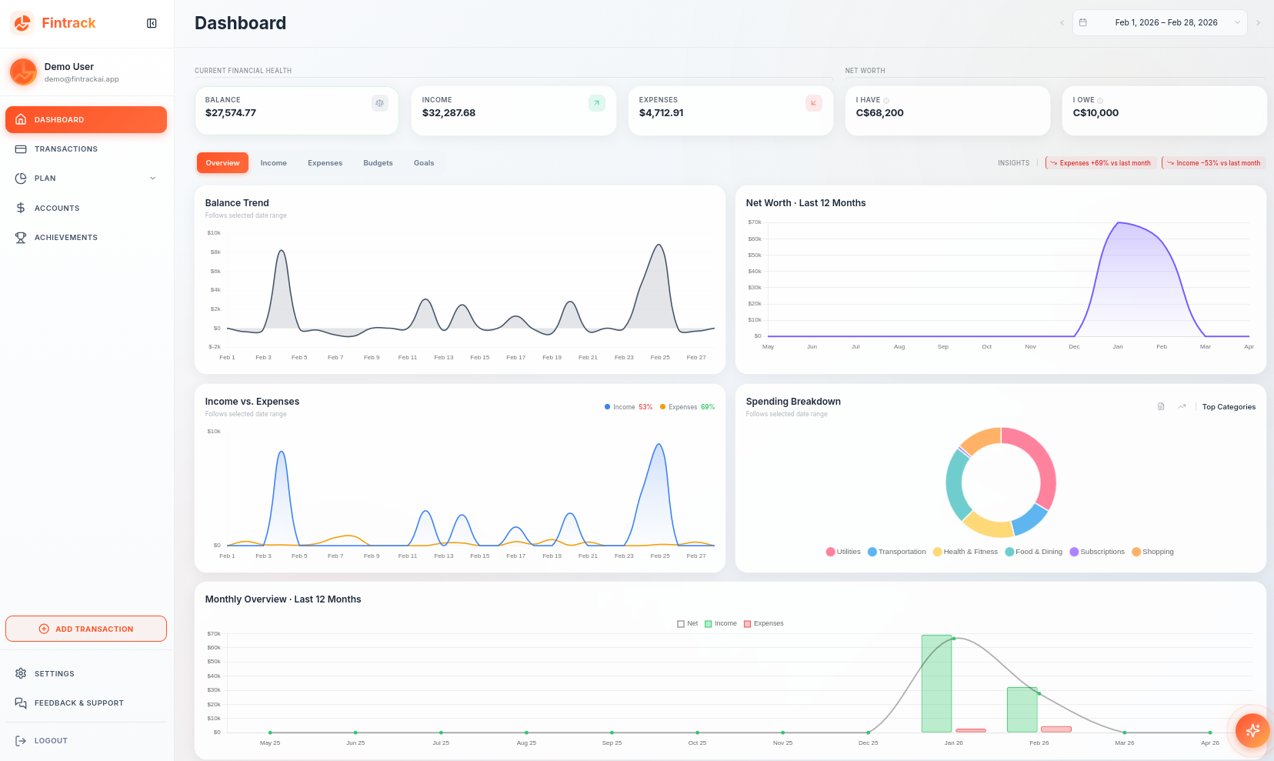Go to the previous period with the left chevron

1062,22
